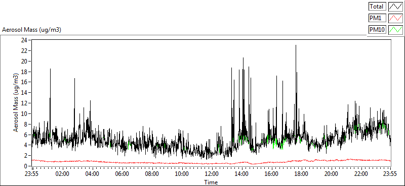The width and height of the screenshot is (405, 186).
Task: Select the Total legend label
Action: [377, 6]
